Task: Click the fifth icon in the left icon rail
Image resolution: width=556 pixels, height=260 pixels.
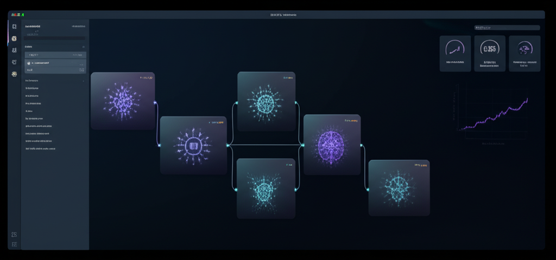Action: click(14, 74)
